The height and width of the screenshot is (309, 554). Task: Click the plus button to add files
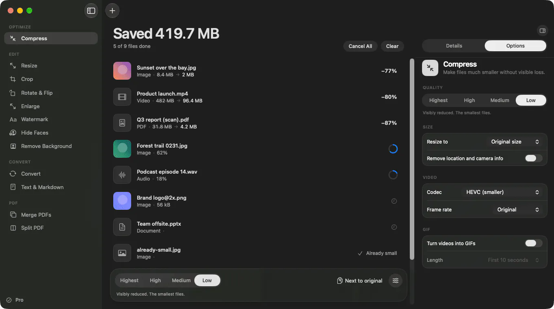112,11
